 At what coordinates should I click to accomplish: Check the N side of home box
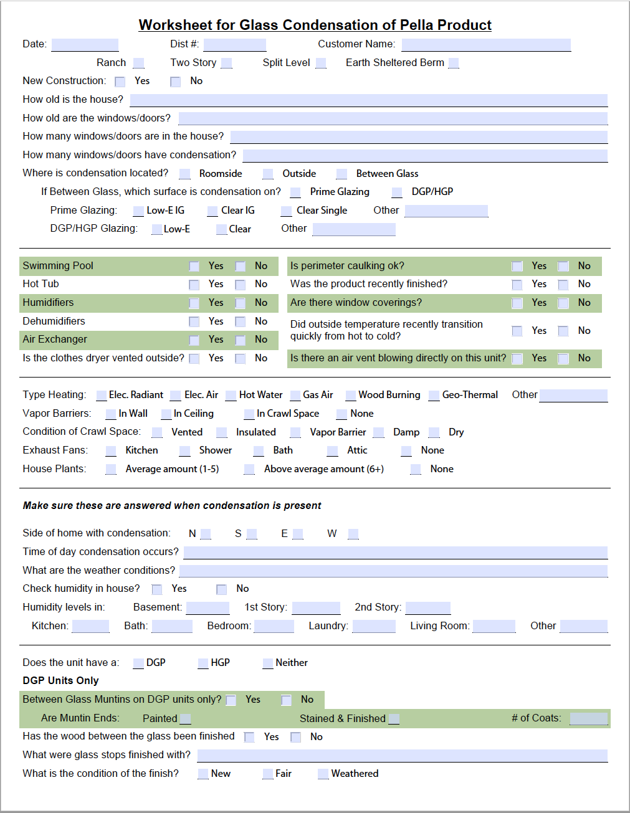point(206,533)
